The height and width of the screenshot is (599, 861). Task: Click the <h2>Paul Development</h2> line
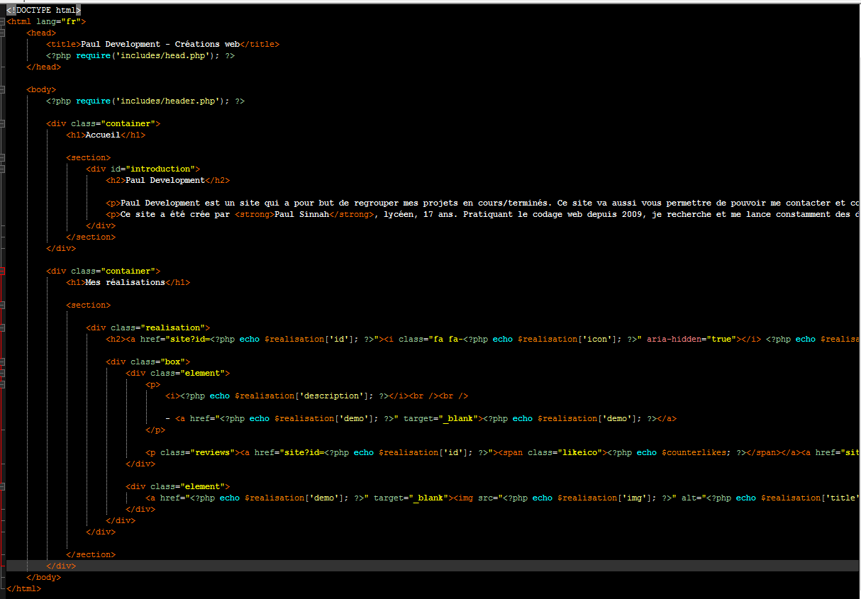168,180
